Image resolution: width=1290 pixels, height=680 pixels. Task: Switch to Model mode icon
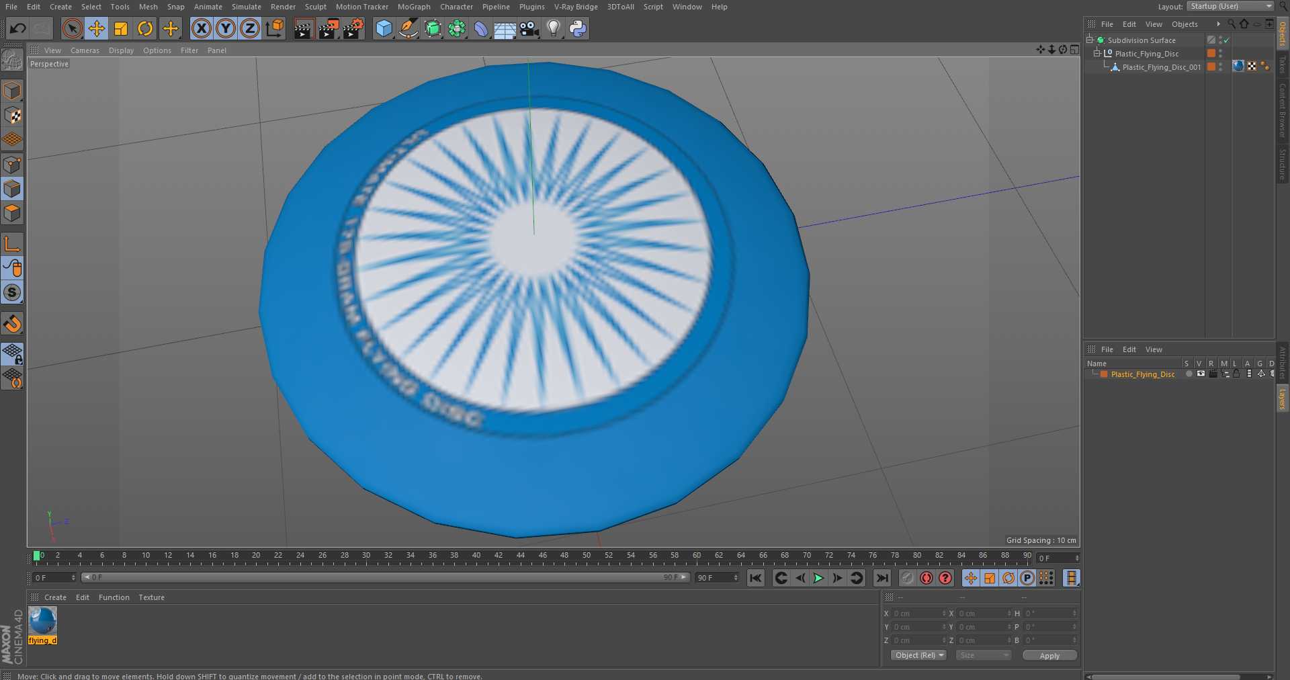point(12,91)
